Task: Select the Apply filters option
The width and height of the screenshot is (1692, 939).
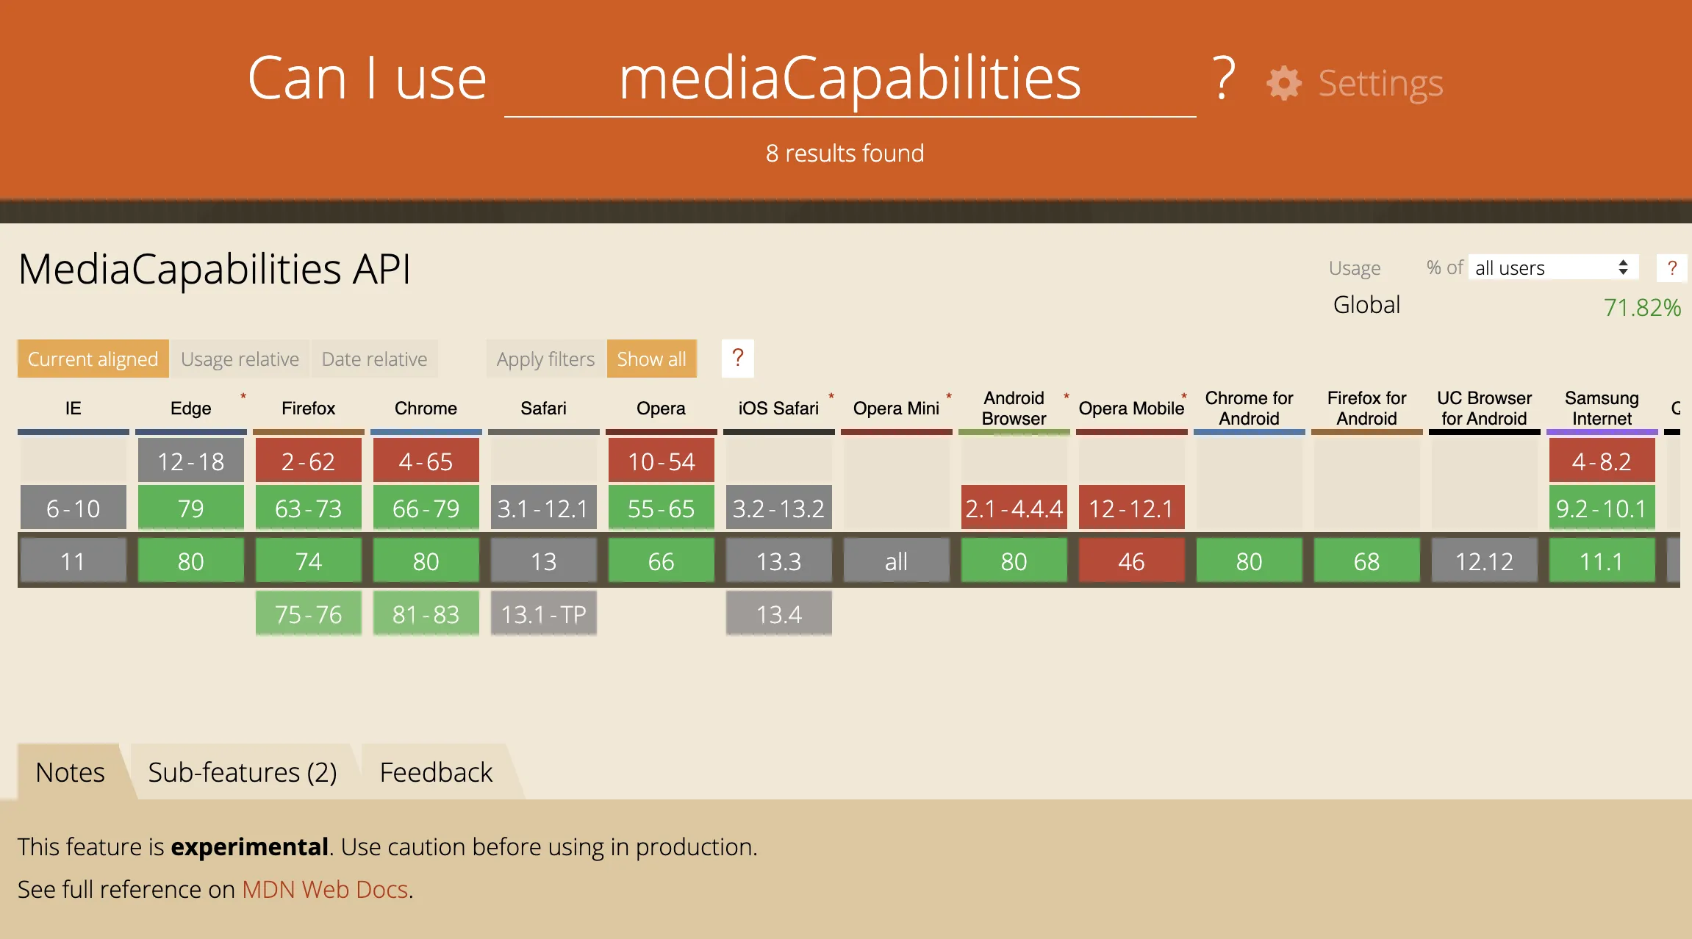Action: click(545, 359)
